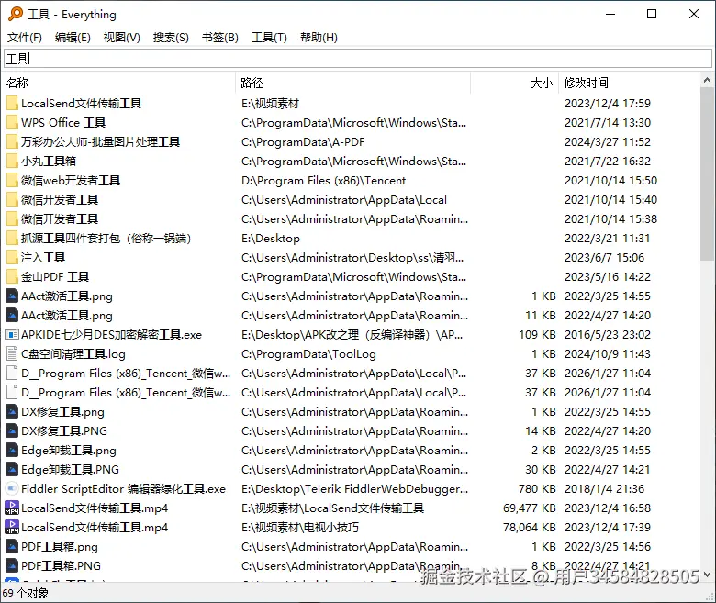Click folder icon next to WPS Office 工具

pos(12,122)
